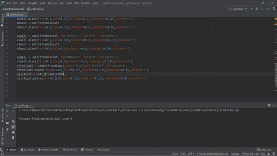Click graphtrigonometry in the breadcrumb bar

(13, 9)
